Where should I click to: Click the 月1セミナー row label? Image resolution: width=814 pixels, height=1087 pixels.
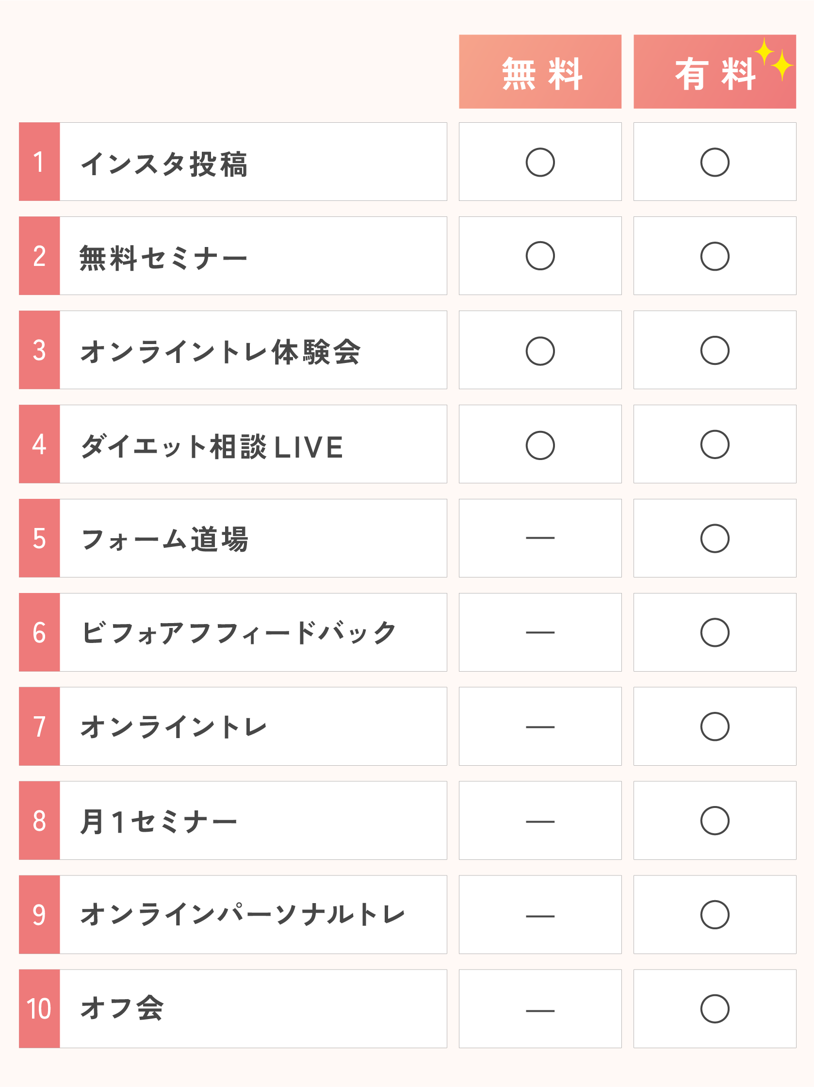pos(159,821)
